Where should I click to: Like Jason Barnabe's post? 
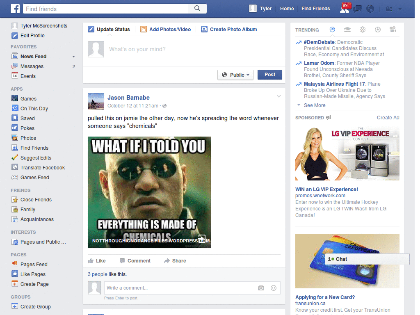click(97, 260)
